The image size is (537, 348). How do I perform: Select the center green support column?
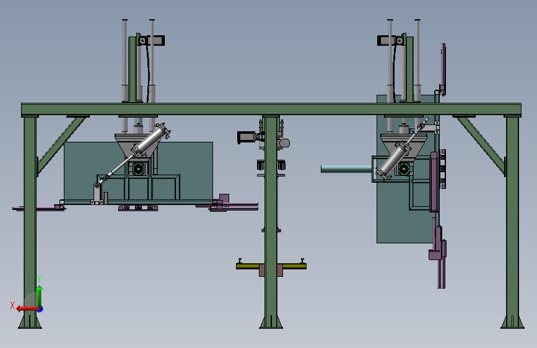point(271,222)
